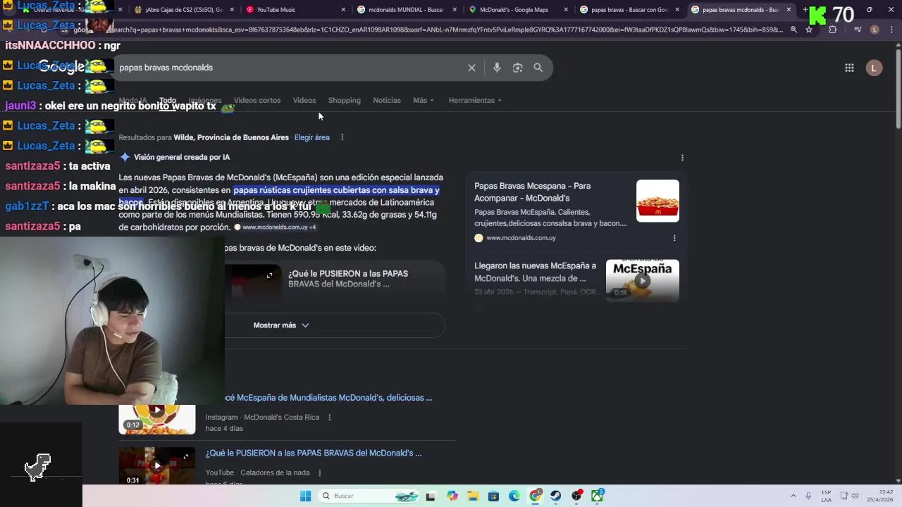Image resolution: width=902 pixels, height=507 pixels.
Task: Open the +4 sources chip mcdonalds.com.uy
Action: click(x=276, y=227)
